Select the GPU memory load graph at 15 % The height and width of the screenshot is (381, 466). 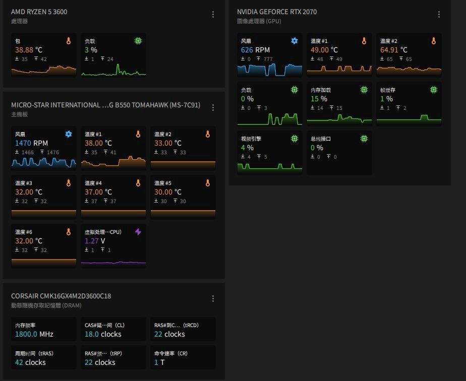339,119
